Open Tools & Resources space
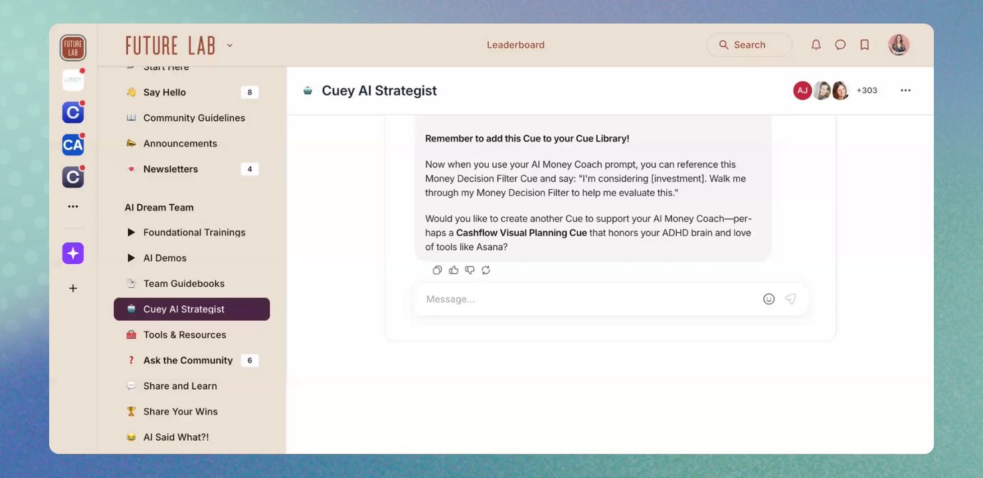Screen dimensions: 983x478 click(192, 335)
